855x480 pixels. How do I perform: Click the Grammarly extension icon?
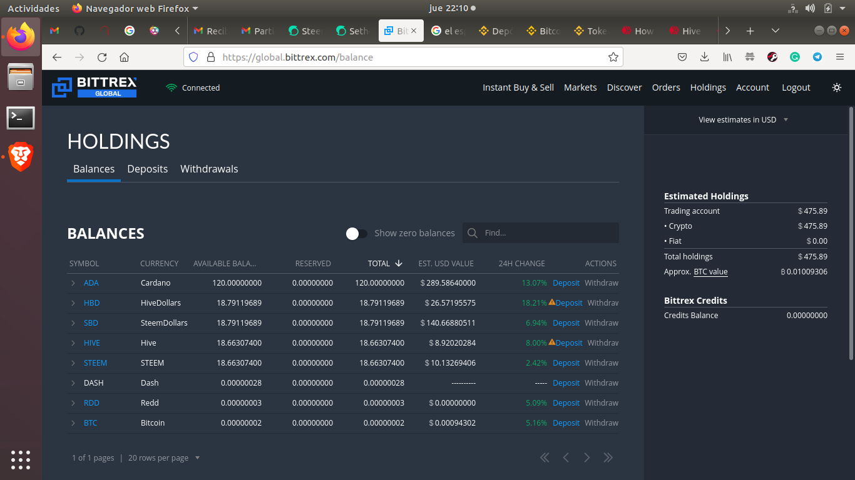point(795,57)
